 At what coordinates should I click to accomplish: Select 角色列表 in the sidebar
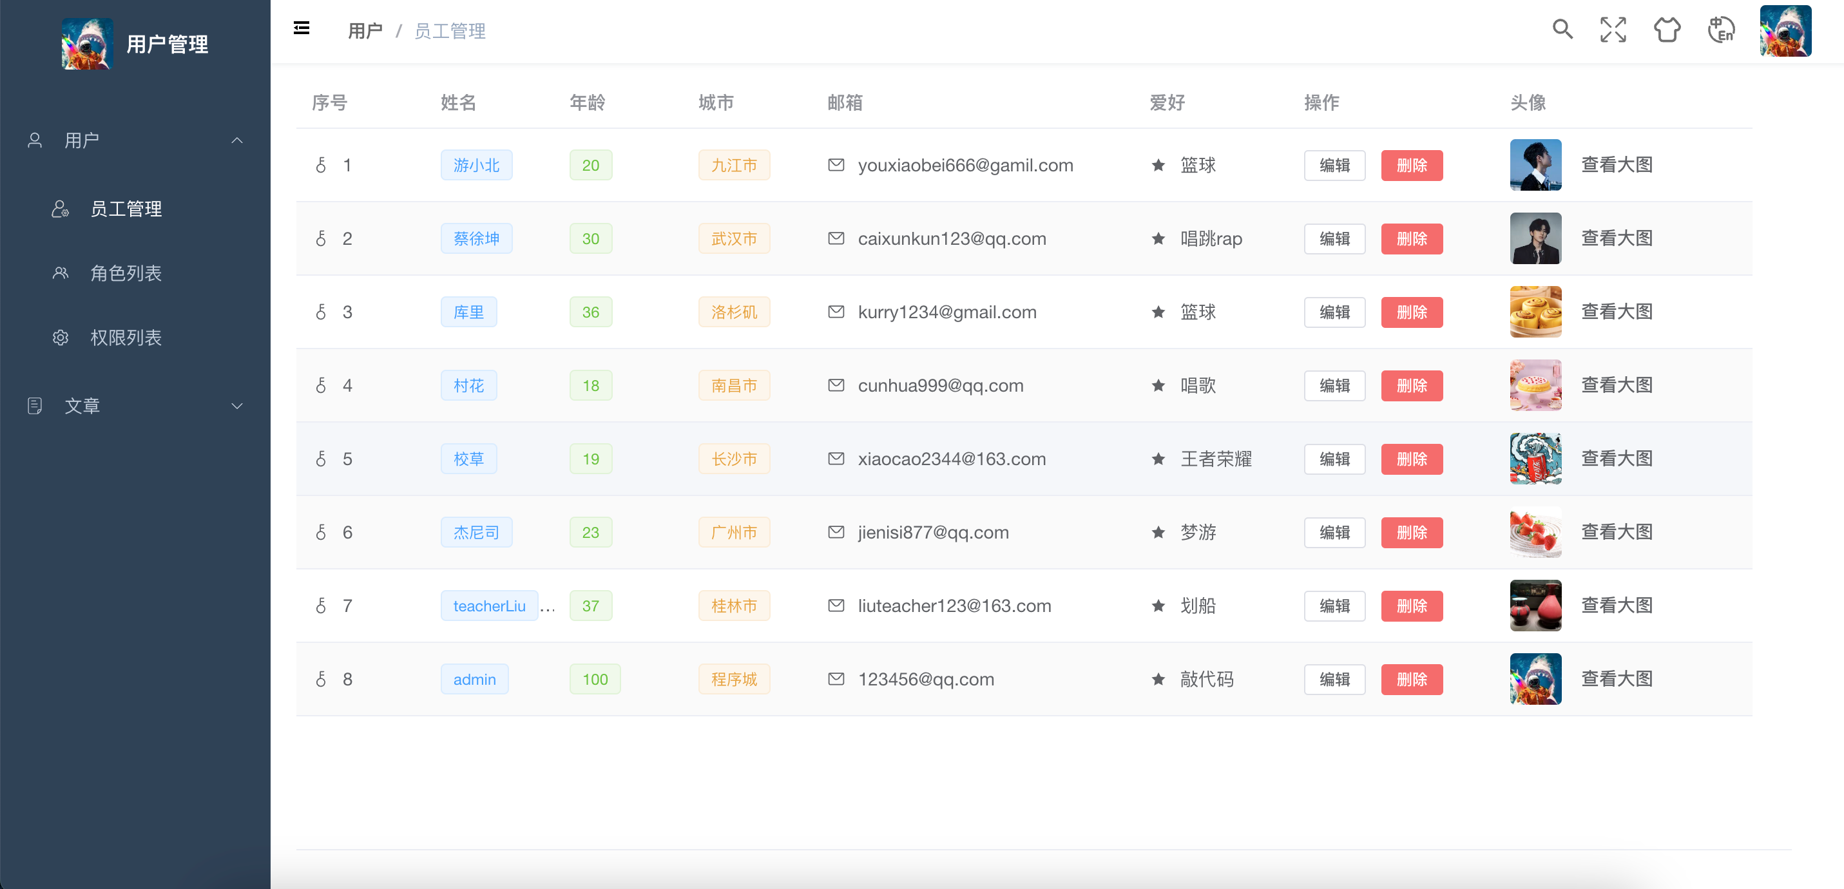[x=126, y=272]
